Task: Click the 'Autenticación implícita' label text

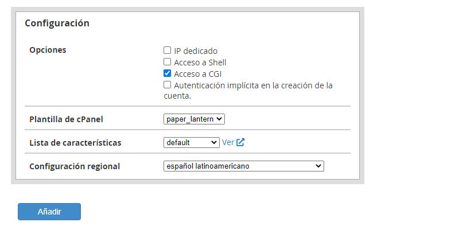Action: coord(252,85)
